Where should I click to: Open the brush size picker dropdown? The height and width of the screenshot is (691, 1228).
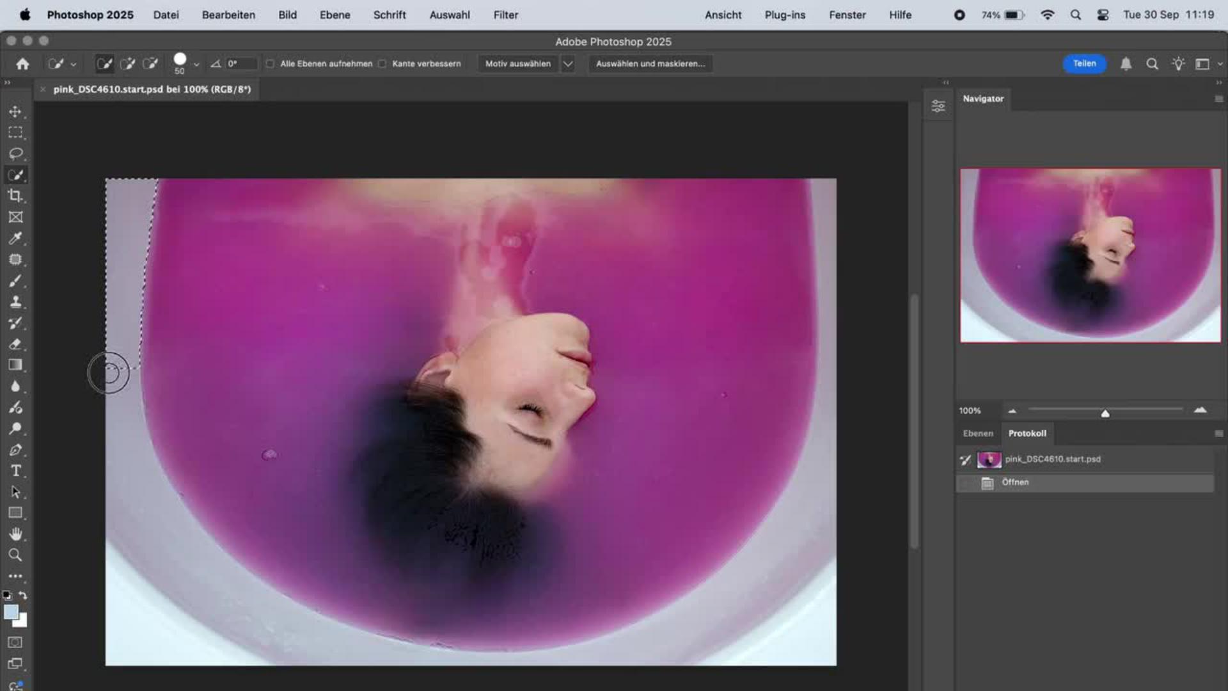196,65
